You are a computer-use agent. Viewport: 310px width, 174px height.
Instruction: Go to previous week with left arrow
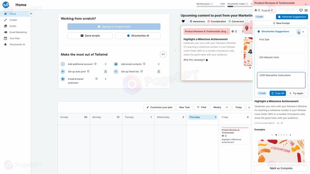(x=249, y=107)
